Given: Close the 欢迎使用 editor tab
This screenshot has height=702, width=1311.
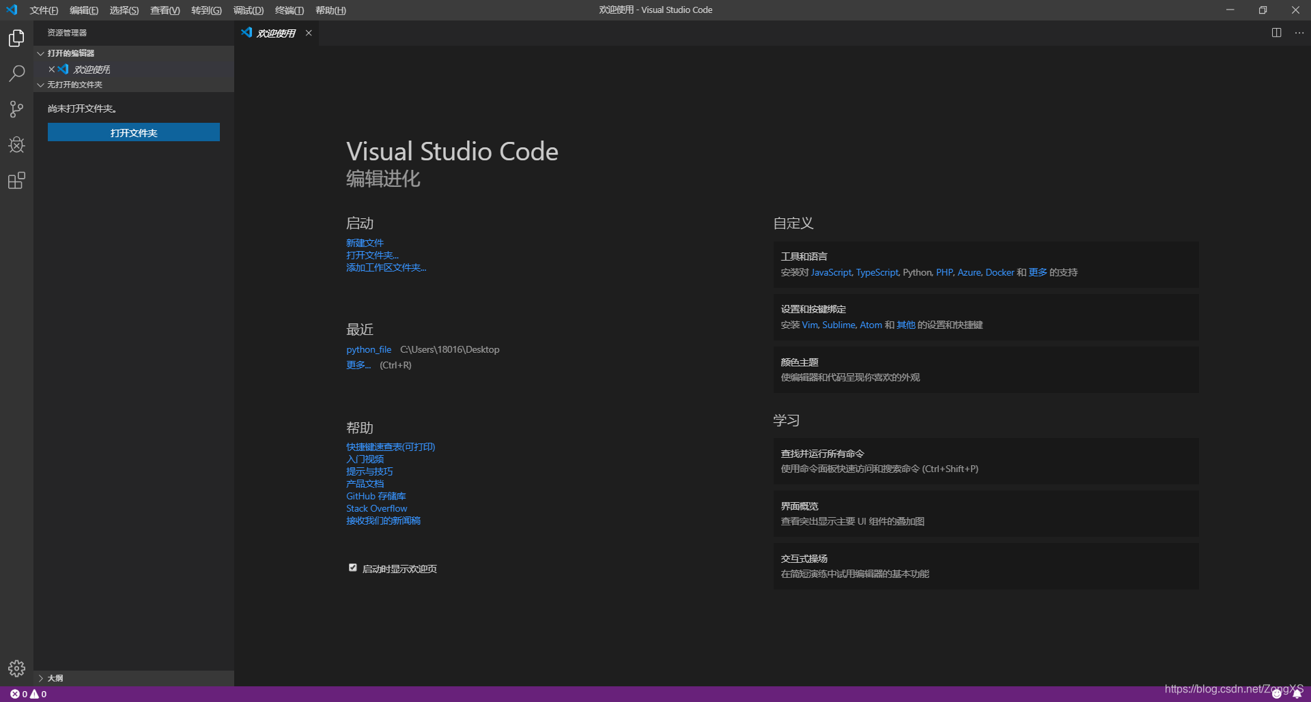Looking at the screenshot, I should coord(309,33).
